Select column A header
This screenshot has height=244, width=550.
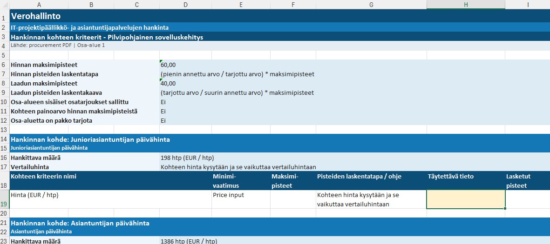[x=39, y=5]
